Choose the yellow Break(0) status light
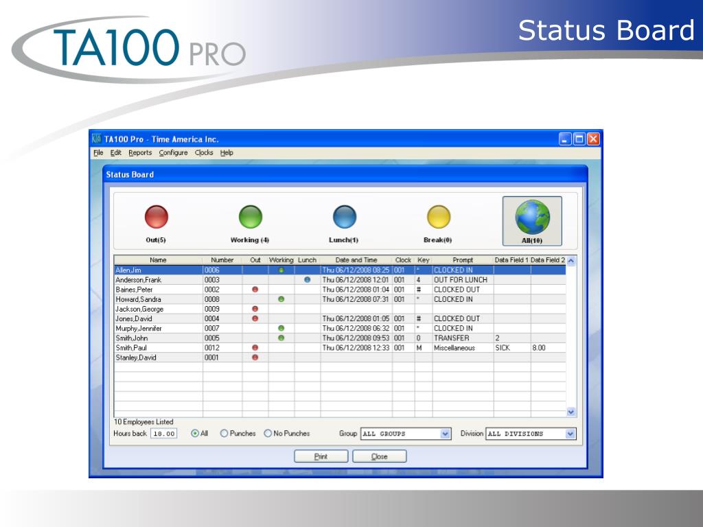Image resolution: width=703 pixels, height=527 pixels. coord(439,218)
